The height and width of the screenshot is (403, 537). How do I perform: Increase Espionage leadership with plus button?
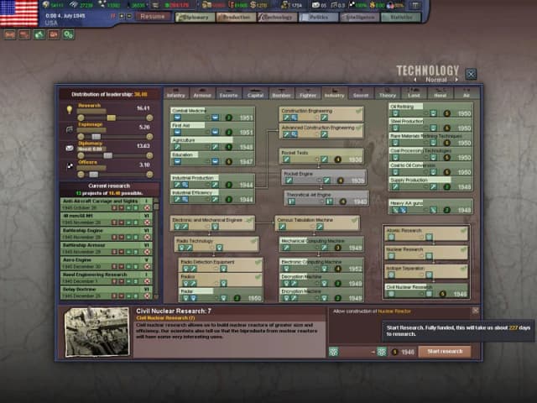click(x=149, y=137)
